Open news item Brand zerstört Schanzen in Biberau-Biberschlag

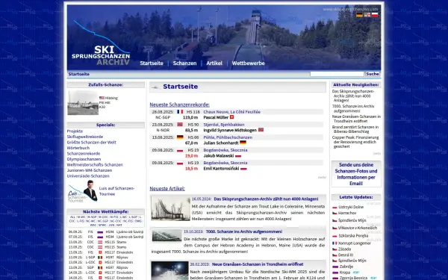[355, 129]
